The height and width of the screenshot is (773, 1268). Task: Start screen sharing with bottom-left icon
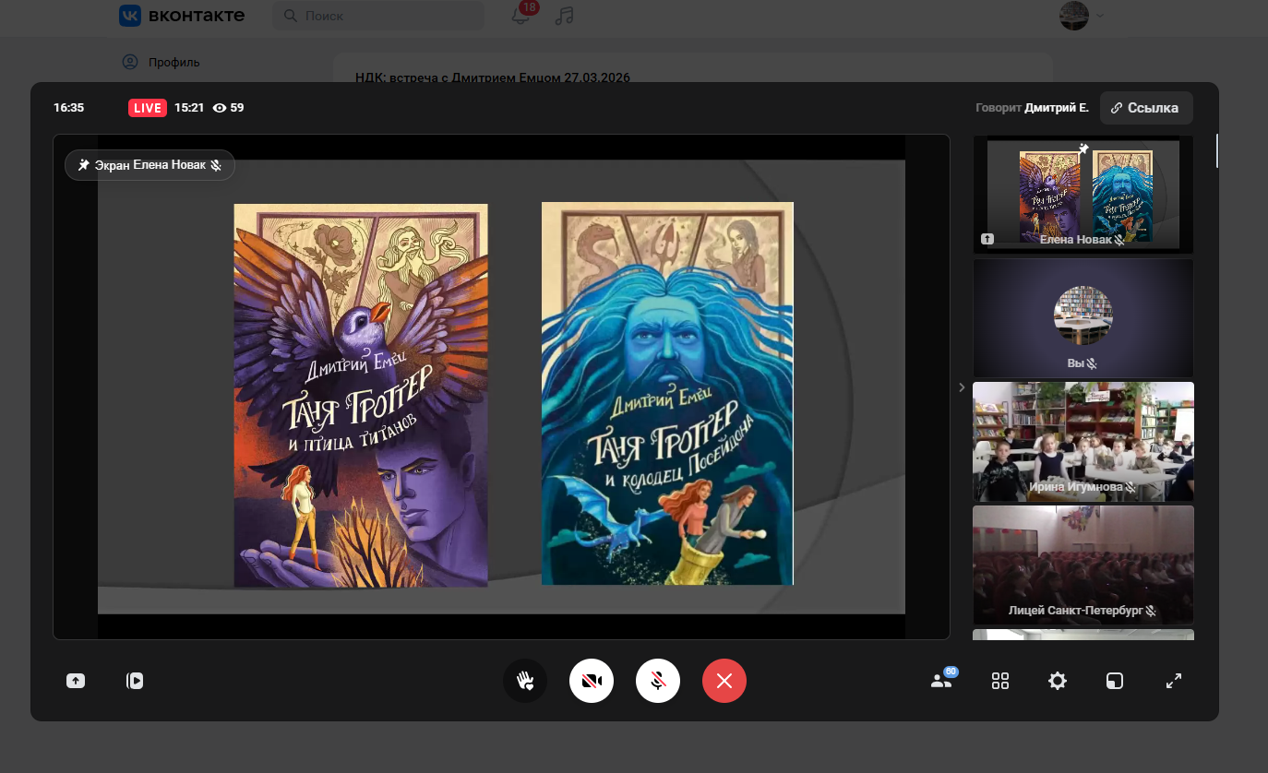click(x=76, y=682)
